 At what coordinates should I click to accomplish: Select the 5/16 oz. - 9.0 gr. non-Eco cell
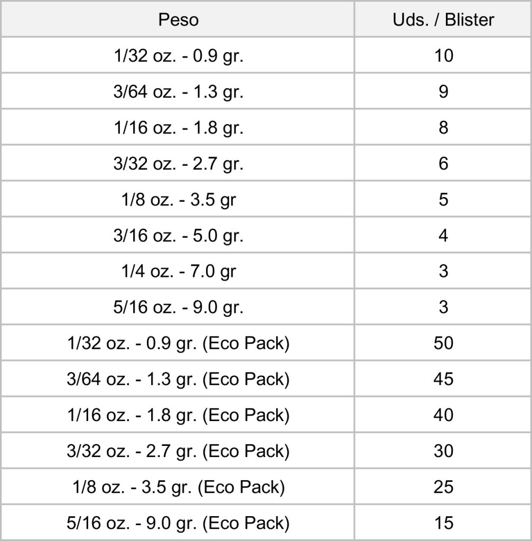pos(179,307)
